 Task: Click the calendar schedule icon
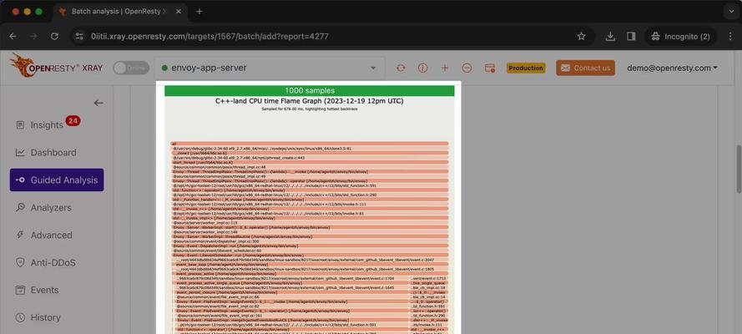click(x=490, y=68)
